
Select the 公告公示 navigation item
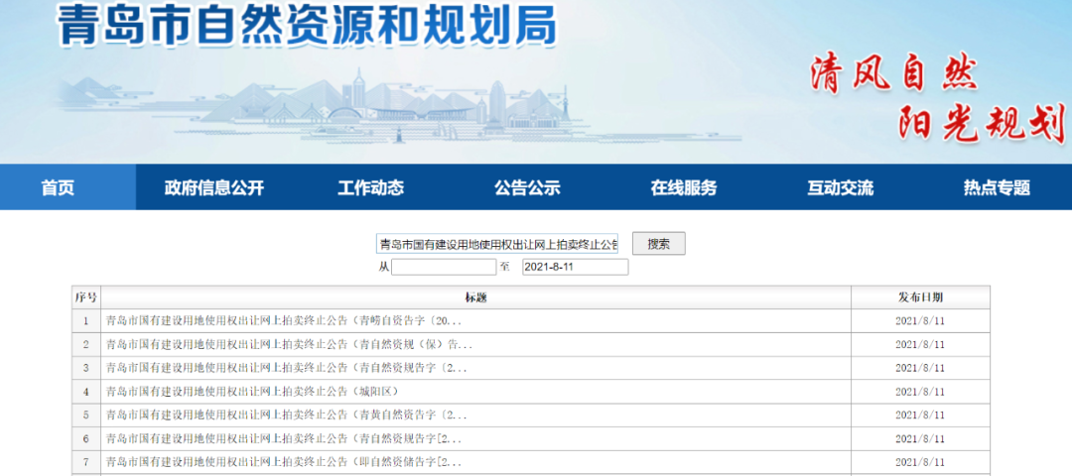(x=527, y=187)
